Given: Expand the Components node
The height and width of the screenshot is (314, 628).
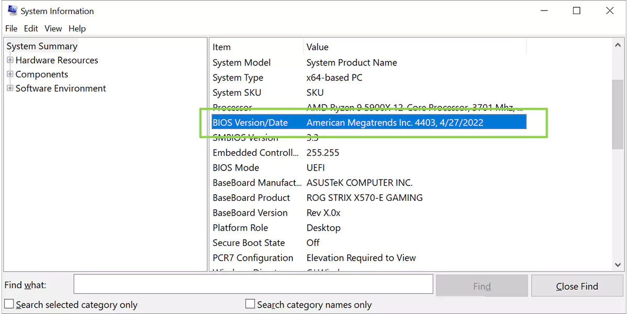Looking at the screenshot, I should pos(10,74).
